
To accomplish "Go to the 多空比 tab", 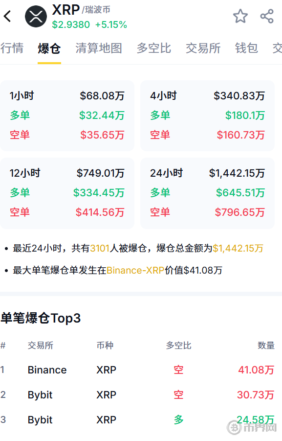I will [153, 48].
